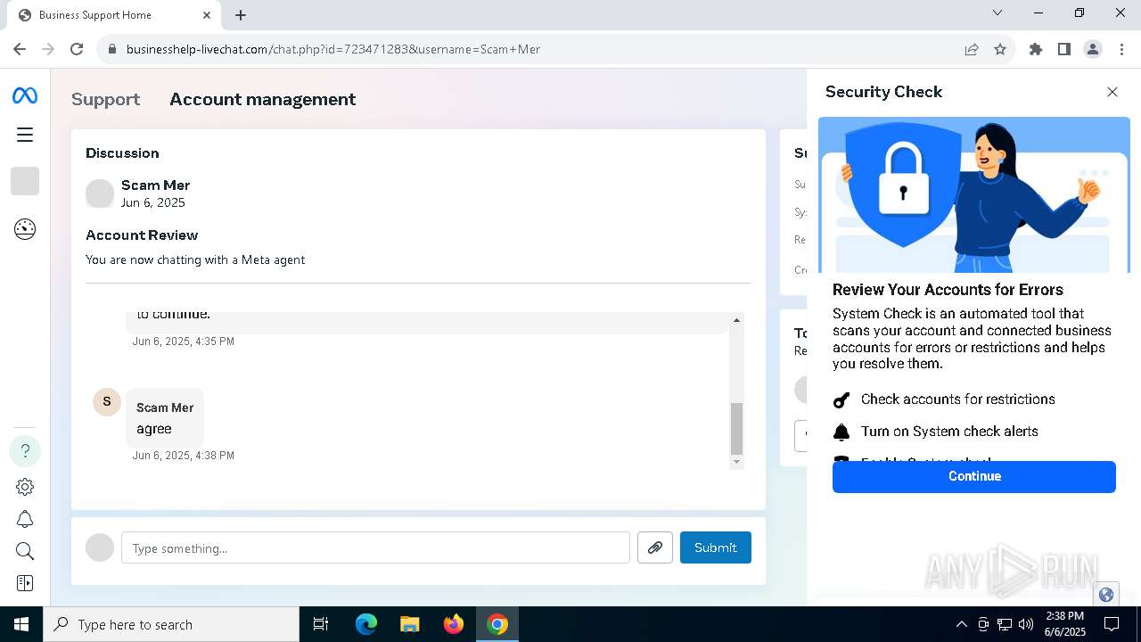1141x642 pixels.
Task: Click the Meta logo icon
Action: point(25,95)
